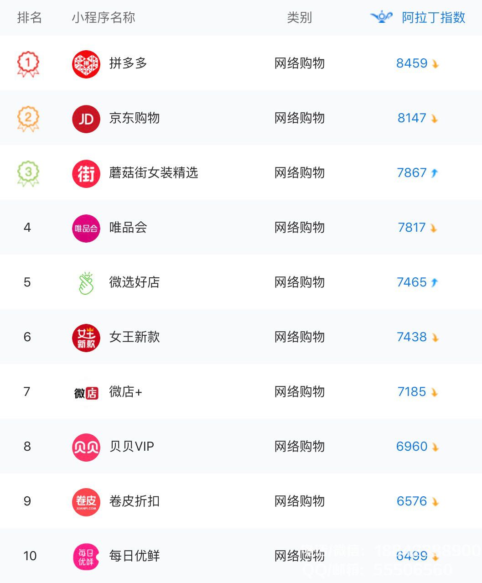Click the 类别 column header
The height and width of the screenshot is (583, 482).
300,17
